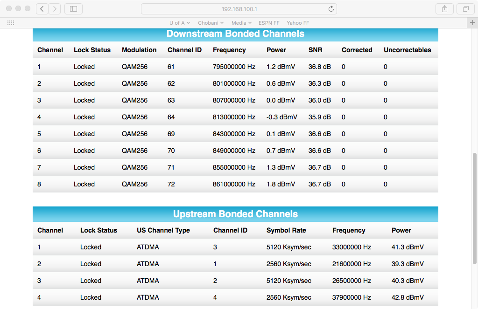Select the 26500000 Hz upstream frequency

[351, 281]
